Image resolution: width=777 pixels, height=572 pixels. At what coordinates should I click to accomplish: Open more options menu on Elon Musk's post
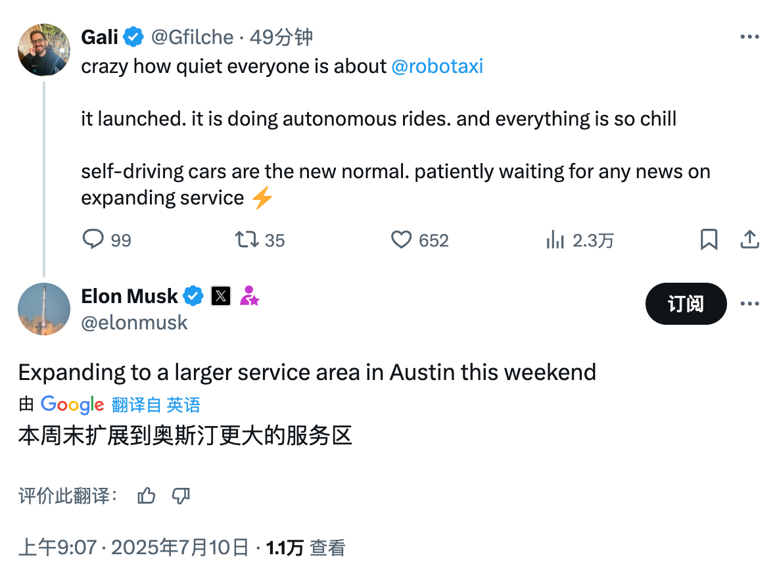pyautogui.click(x=749, y=303)
